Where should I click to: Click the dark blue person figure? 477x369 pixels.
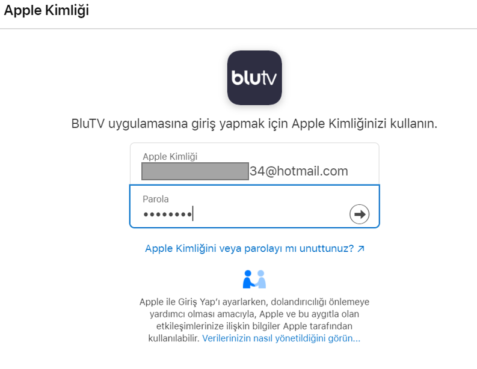pos(248,279)
